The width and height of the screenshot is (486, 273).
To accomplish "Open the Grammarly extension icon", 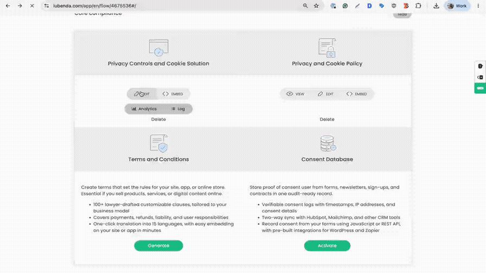I will coord(345,6).
